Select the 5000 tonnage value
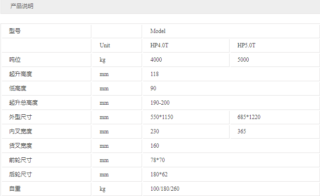The height and width of the screenshot is (196, 320). [x=243, y=60]
